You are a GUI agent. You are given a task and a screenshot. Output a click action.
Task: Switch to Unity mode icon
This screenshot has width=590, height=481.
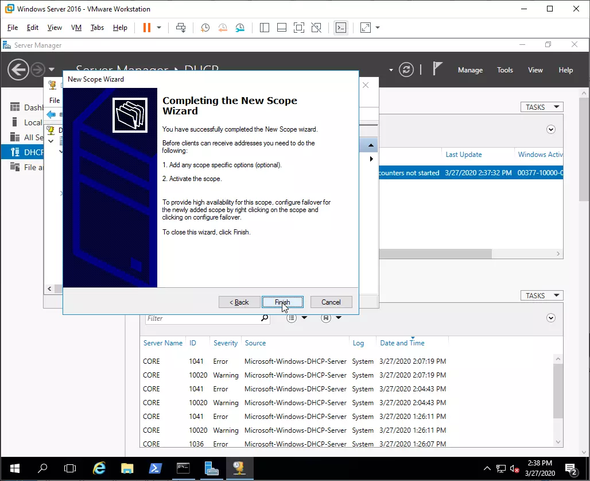tap(316, 28)
